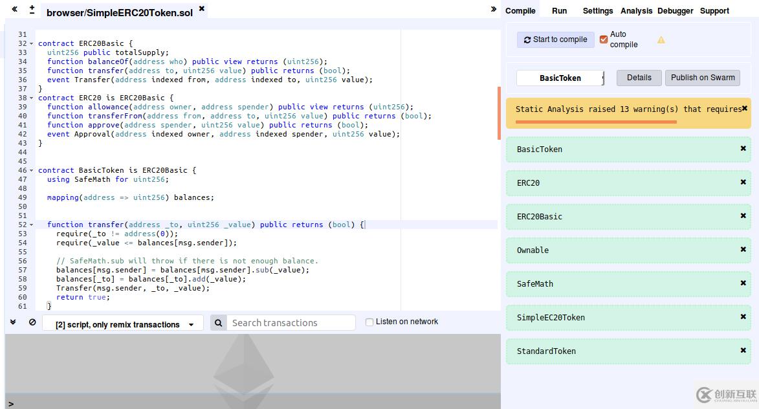Open the Debugger tab
759x409 pixels.
click(x=675, y=11)
